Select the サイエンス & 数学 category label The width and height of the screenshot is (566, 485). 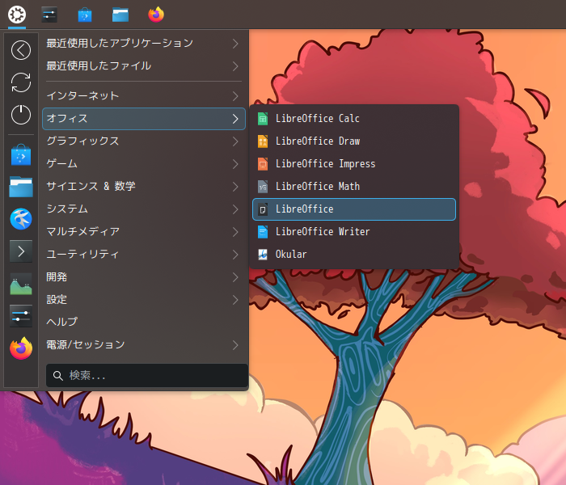[x=91, y=186]
